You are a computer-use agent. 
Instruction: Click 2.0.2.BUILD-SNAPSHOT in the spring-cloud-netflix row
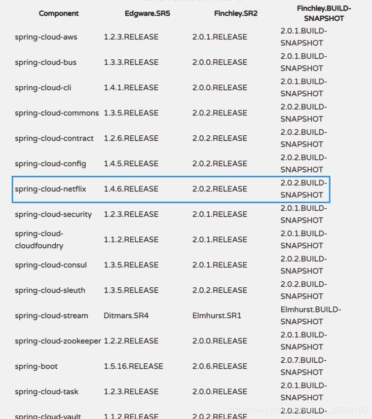pos(304,189)
